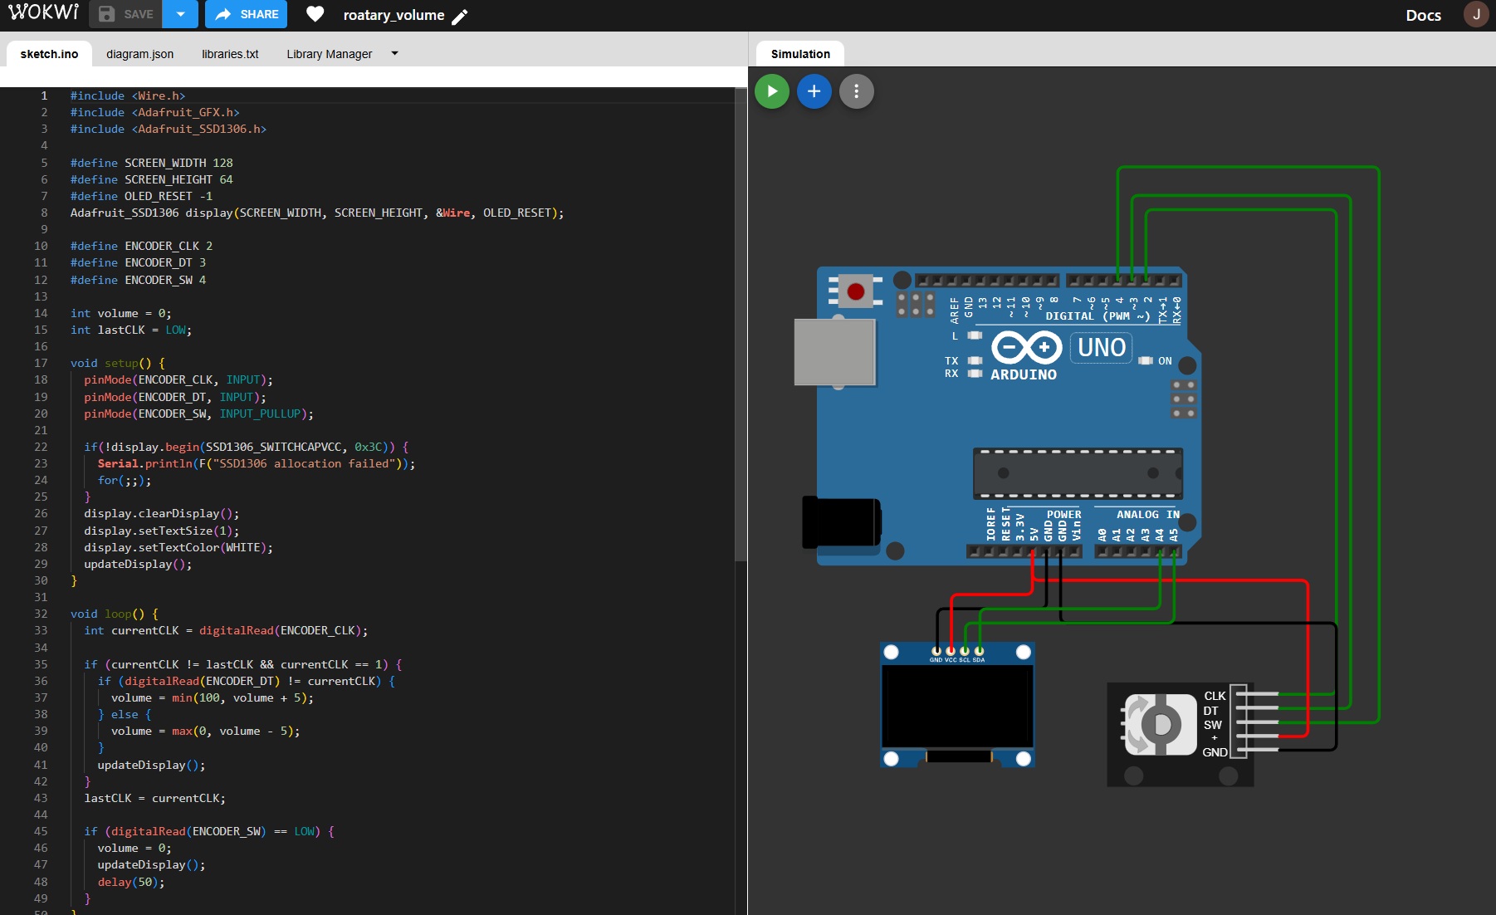Click the Arduino power jack
Image resolution: width=1496 pixels, height=915 pixels.
click(840, 522)
